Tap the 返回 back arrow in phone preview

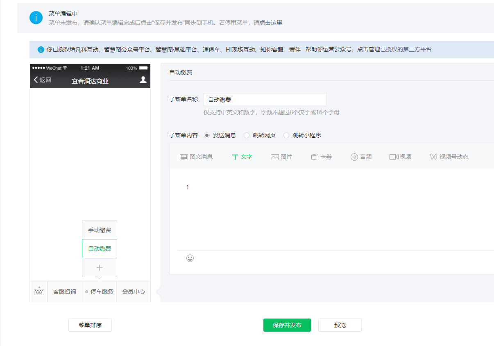click(x=43, y=80)
